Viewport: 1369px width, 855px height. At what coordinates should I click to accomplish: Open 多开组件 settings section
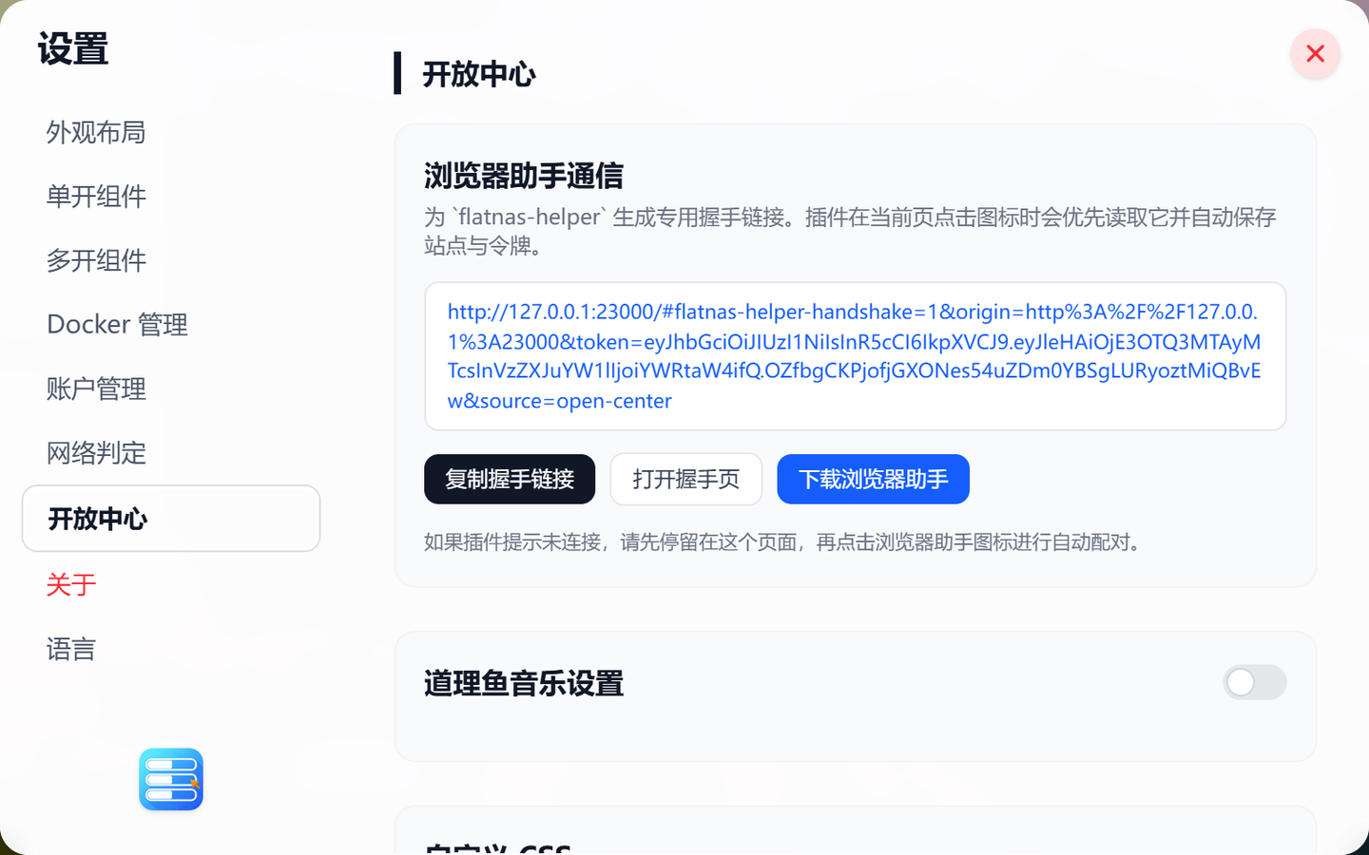[96, 260]
